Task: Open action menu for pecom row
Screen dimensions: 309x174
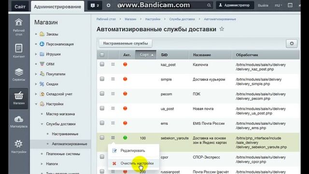Action: click(x=113, y=94)
